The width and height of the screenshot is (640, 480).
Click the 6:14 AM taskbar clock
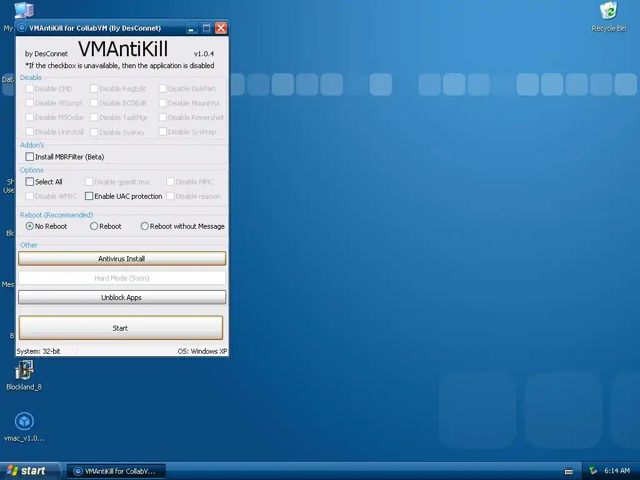tap(617, 471)
